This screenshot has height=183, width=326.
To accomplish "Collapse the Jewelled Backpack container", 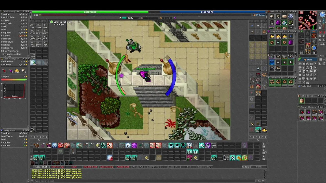I will [x=293, y=78].
